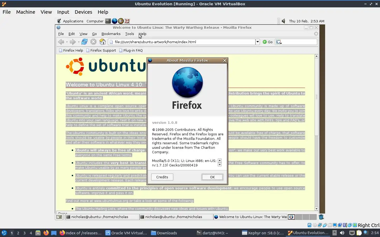The height and width of the screenshot is (237, 380).
Task: Click the GNOME clock Thu 10 Feb
Action: [307, 21]
